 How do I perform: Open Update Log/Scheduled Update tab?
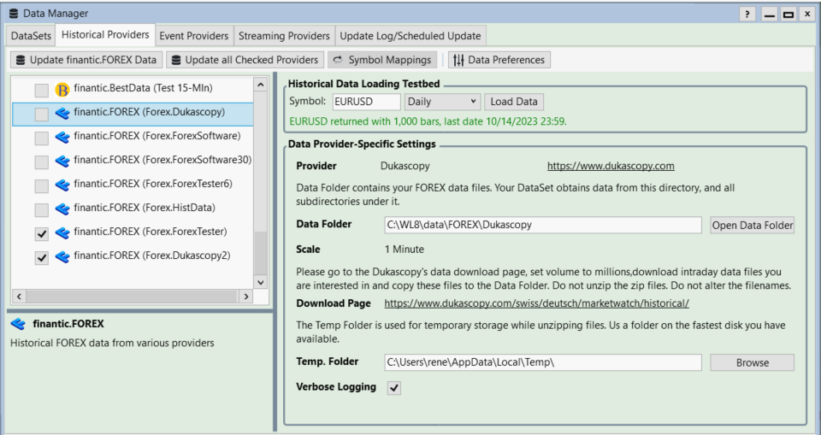pos(410,36)
